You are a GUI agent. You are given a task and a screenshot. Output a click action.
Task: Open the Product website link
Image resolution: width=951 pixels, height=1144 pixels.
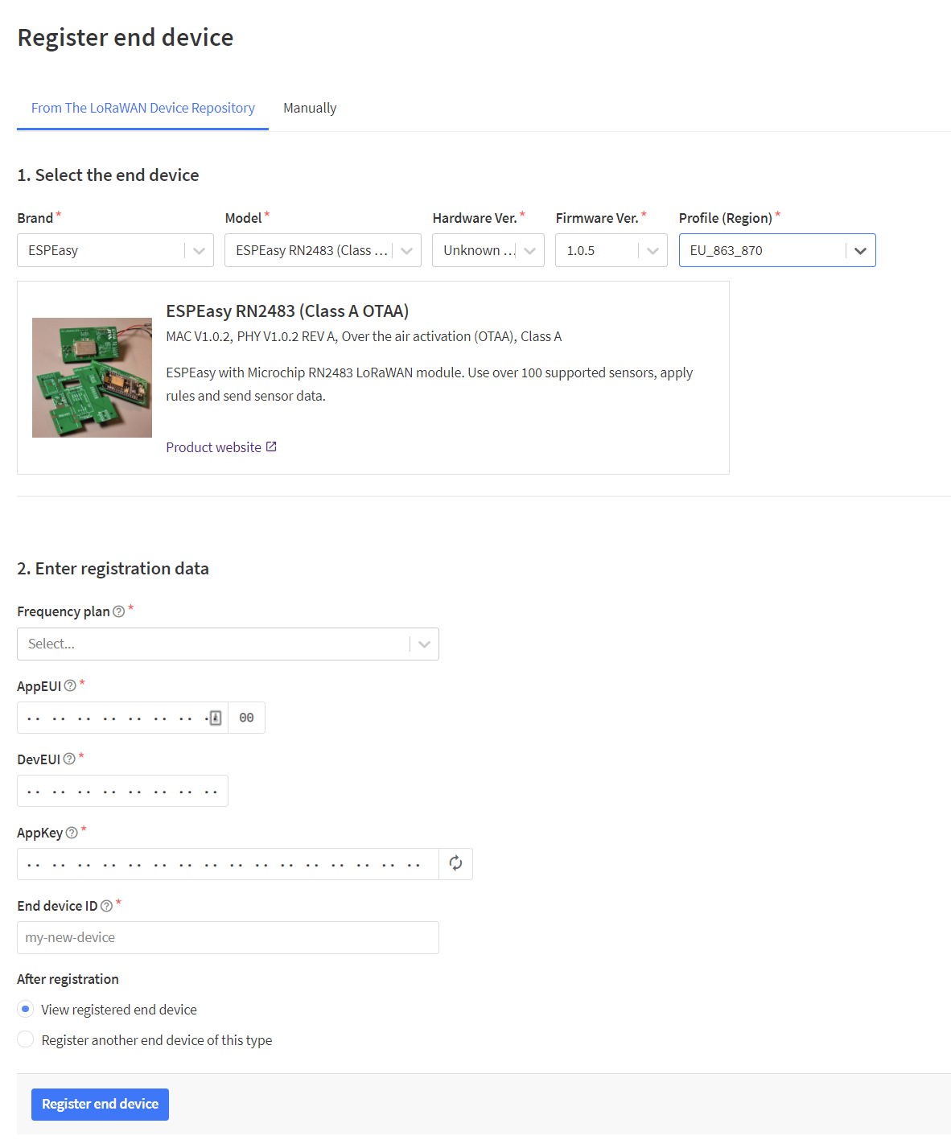(213, 446)
